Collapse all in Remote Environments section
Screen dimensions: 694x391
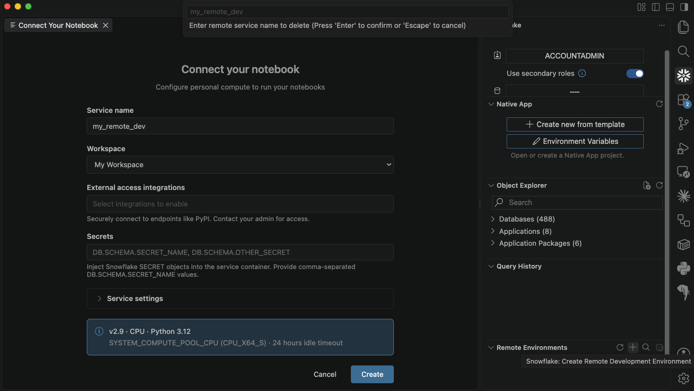[x=659, y=348]
